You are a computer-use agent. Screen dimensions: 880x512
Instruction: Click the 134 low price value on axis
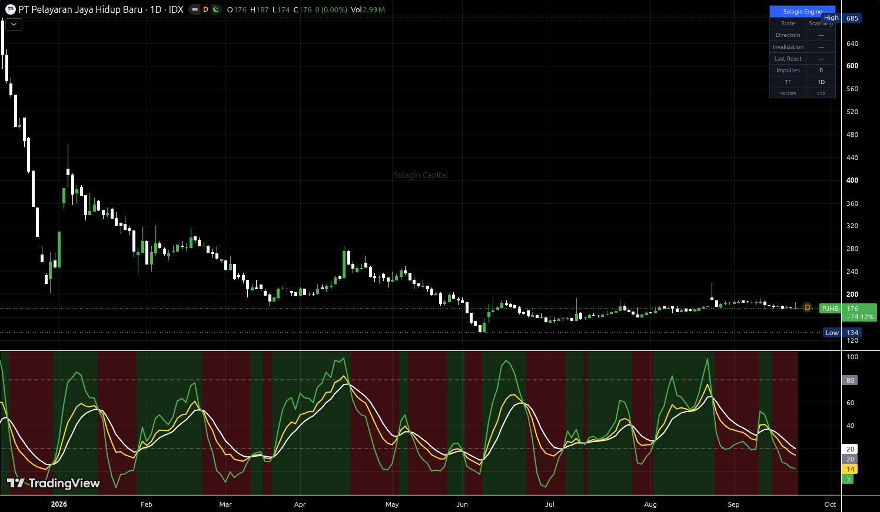[x=852, y=333]
